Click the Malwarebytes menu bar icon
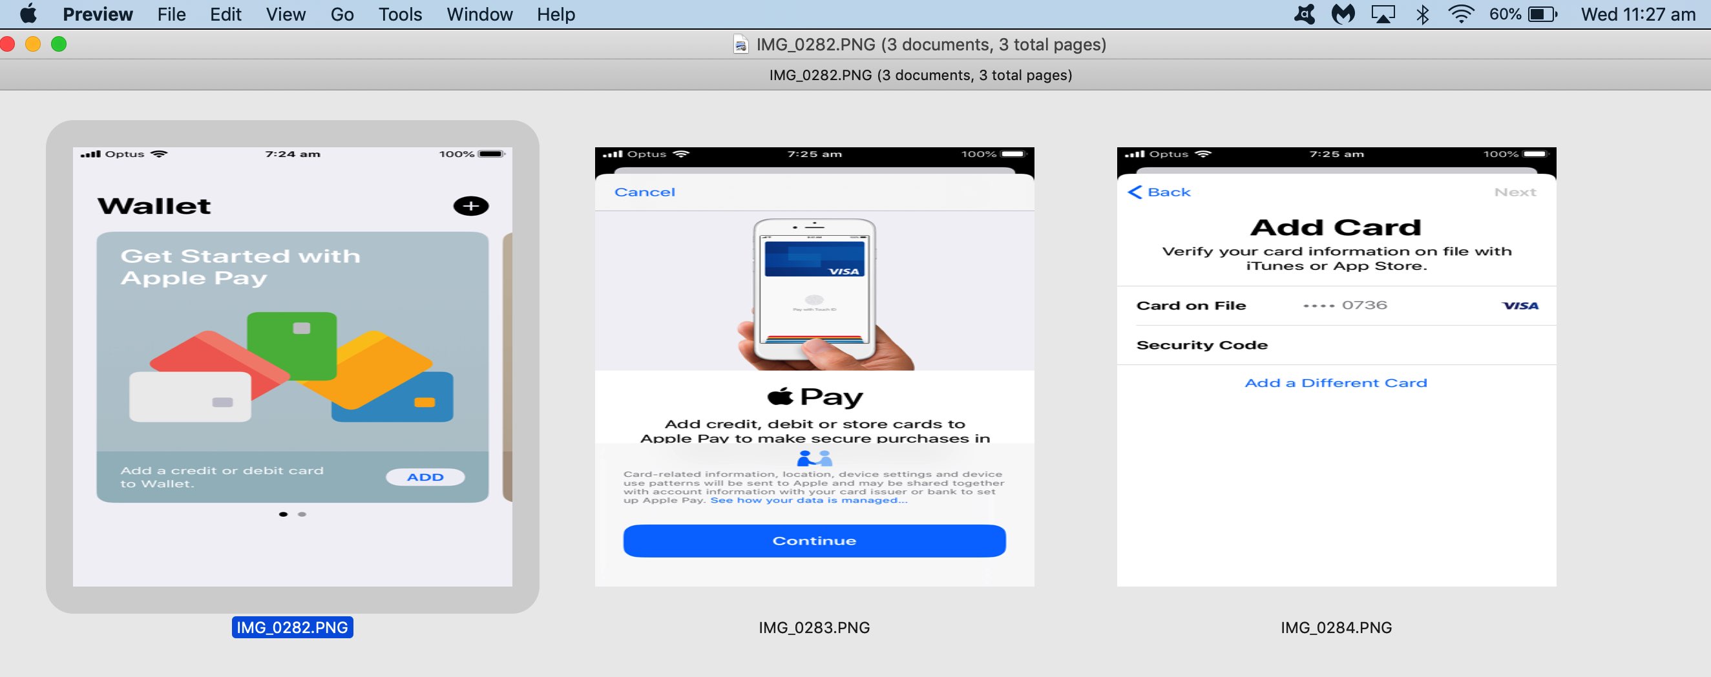The image size is (1711, 677). click(x=1343, y=14)
